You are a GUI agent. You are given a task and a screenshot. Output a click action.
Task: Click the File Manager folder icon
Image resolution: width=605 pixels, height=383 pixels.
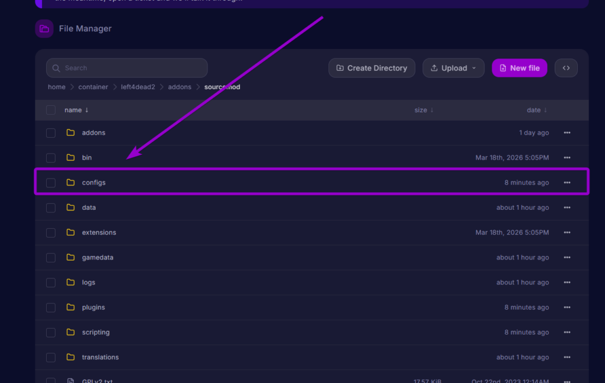(44, 28)
